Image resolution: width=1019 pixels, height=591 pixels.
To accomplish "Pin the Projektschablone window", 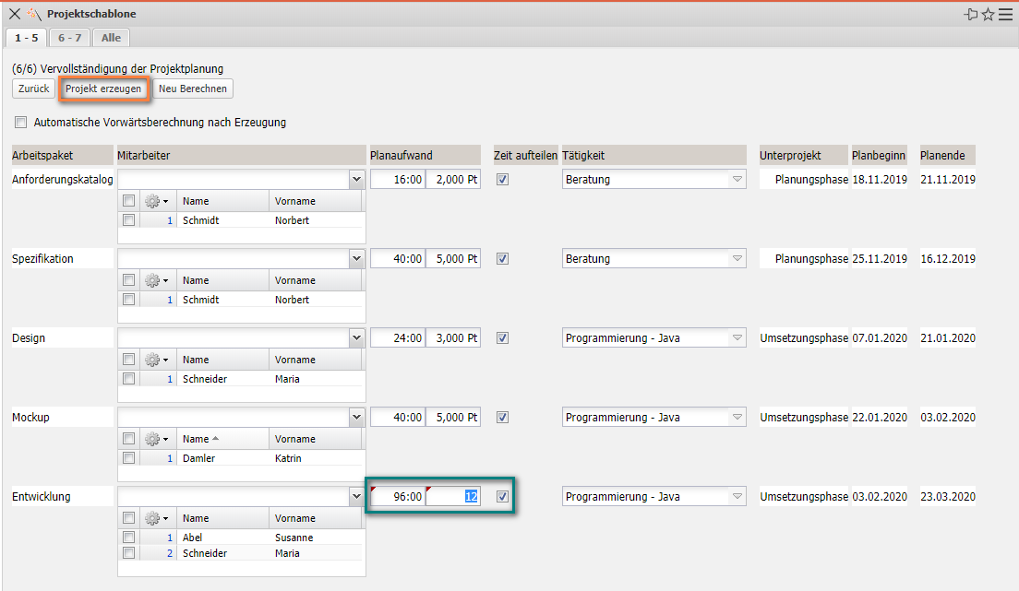I will point(971,14).
